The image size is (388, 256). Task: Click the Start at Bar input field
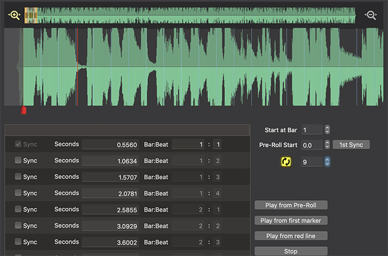click(x=312, y=130)
